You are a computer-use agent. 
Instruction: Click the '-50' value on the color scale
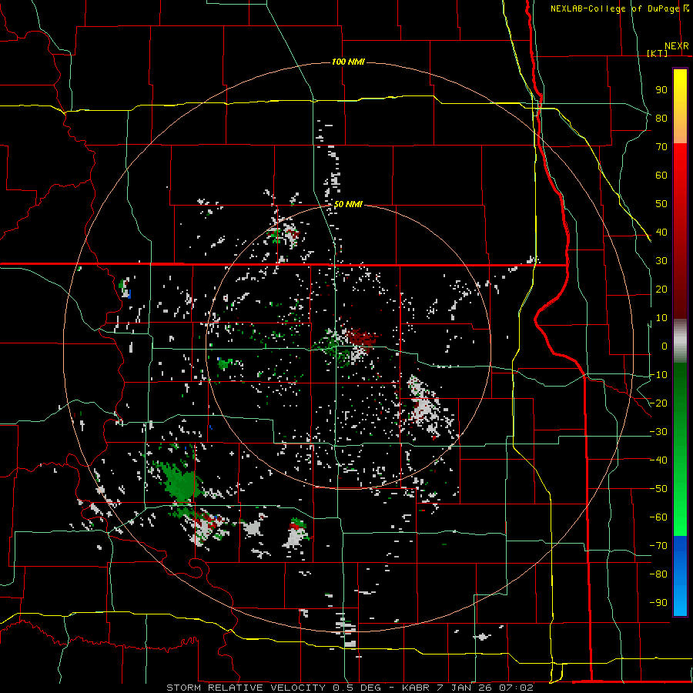click(658, 489)
